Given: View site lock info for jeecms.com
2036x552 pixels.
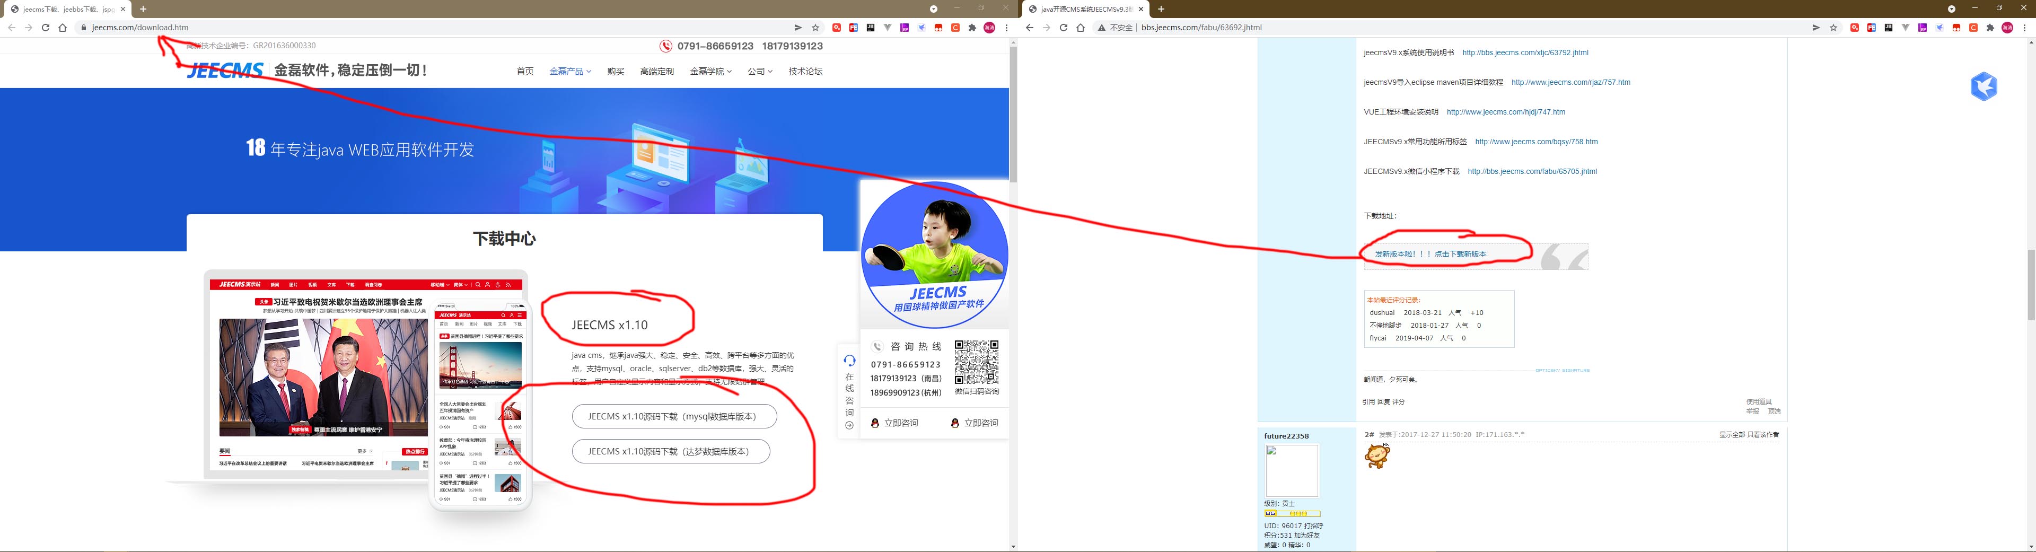Looking at the screenshot, I should (83, 28).
